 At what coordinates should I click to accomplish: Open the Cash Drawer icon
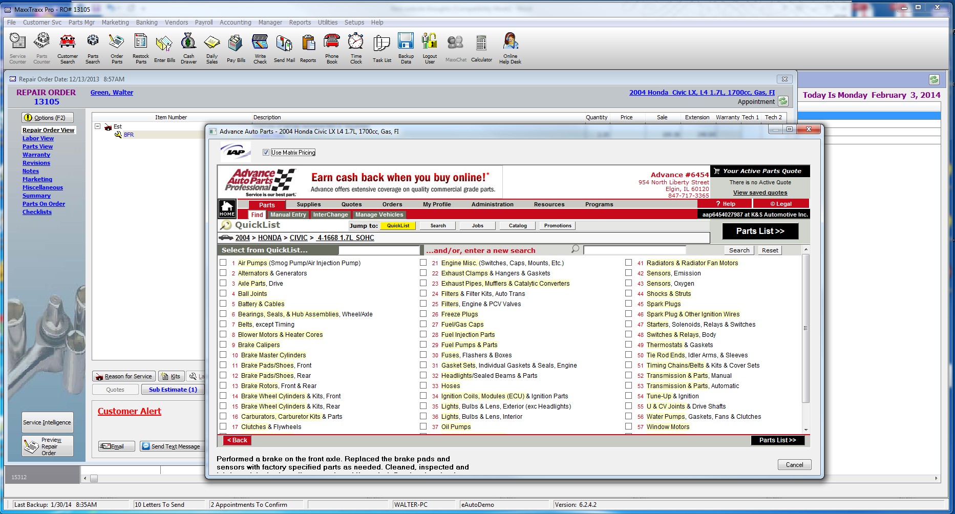click(188, 48)
